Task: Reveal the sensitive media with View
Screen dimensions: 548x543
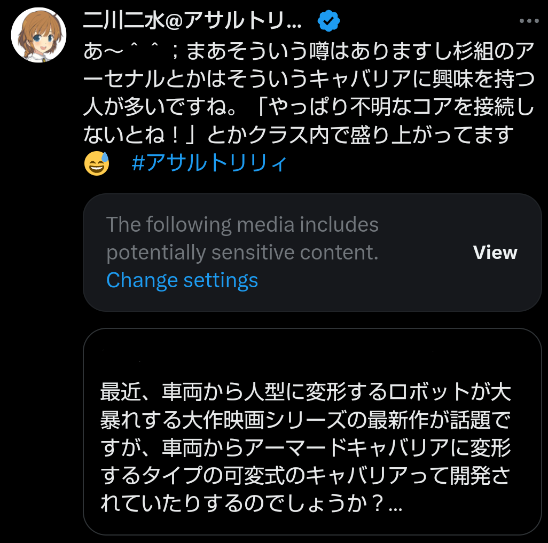Action: point(495,253)
